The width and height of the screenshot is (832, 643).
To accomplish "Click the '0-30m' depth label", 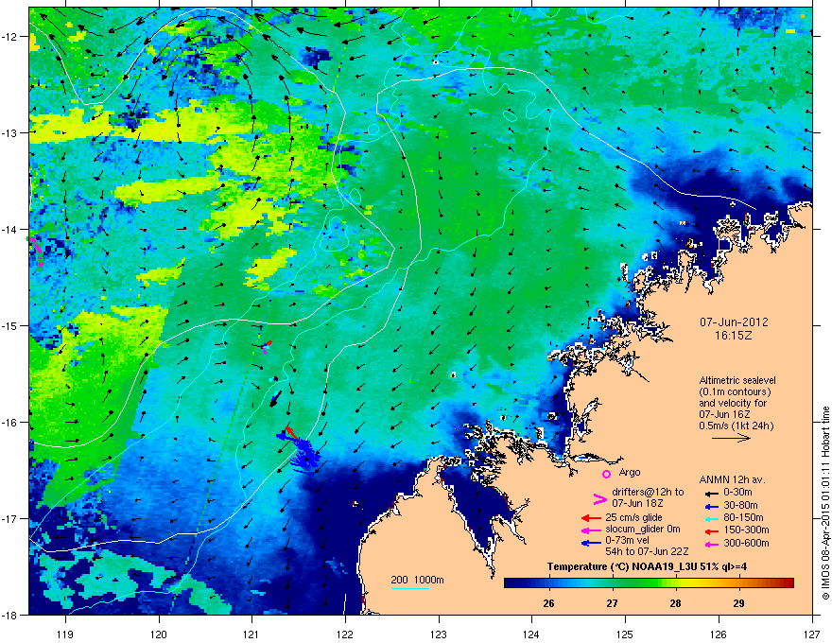I will (737, 493).
